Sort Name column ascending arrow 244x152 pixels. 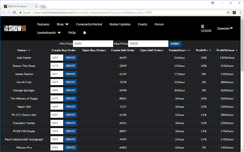(x=27, y=51)
